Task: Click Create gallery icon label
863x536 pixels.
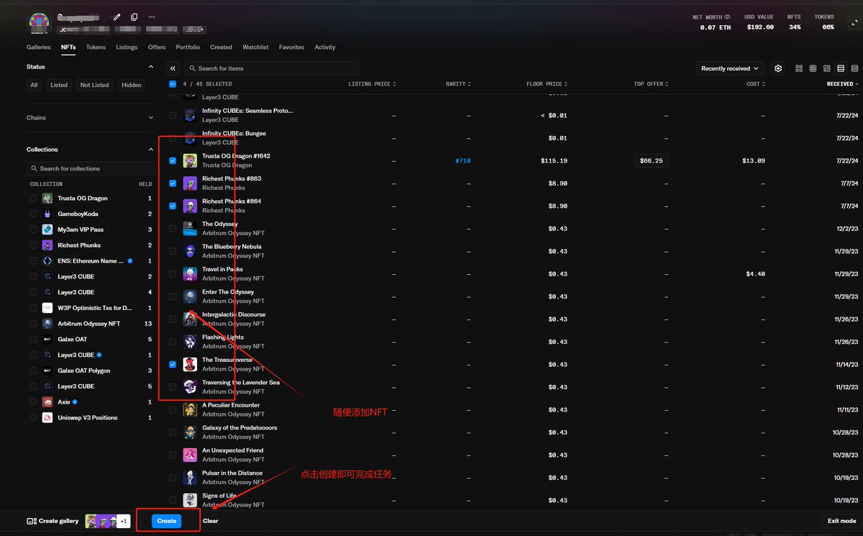Action: (x=52, y=521)
